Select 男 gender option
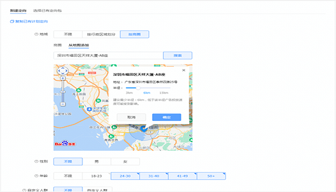The height and width of the screenshot is (192, 336). [96, 162]
